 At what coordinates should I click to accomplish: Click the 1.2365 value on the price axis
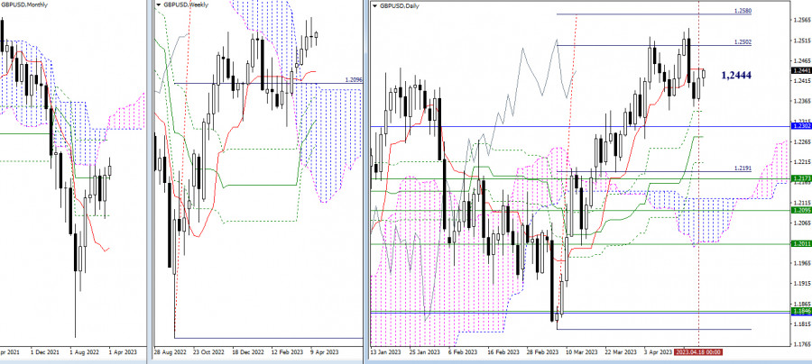(802, 101)
